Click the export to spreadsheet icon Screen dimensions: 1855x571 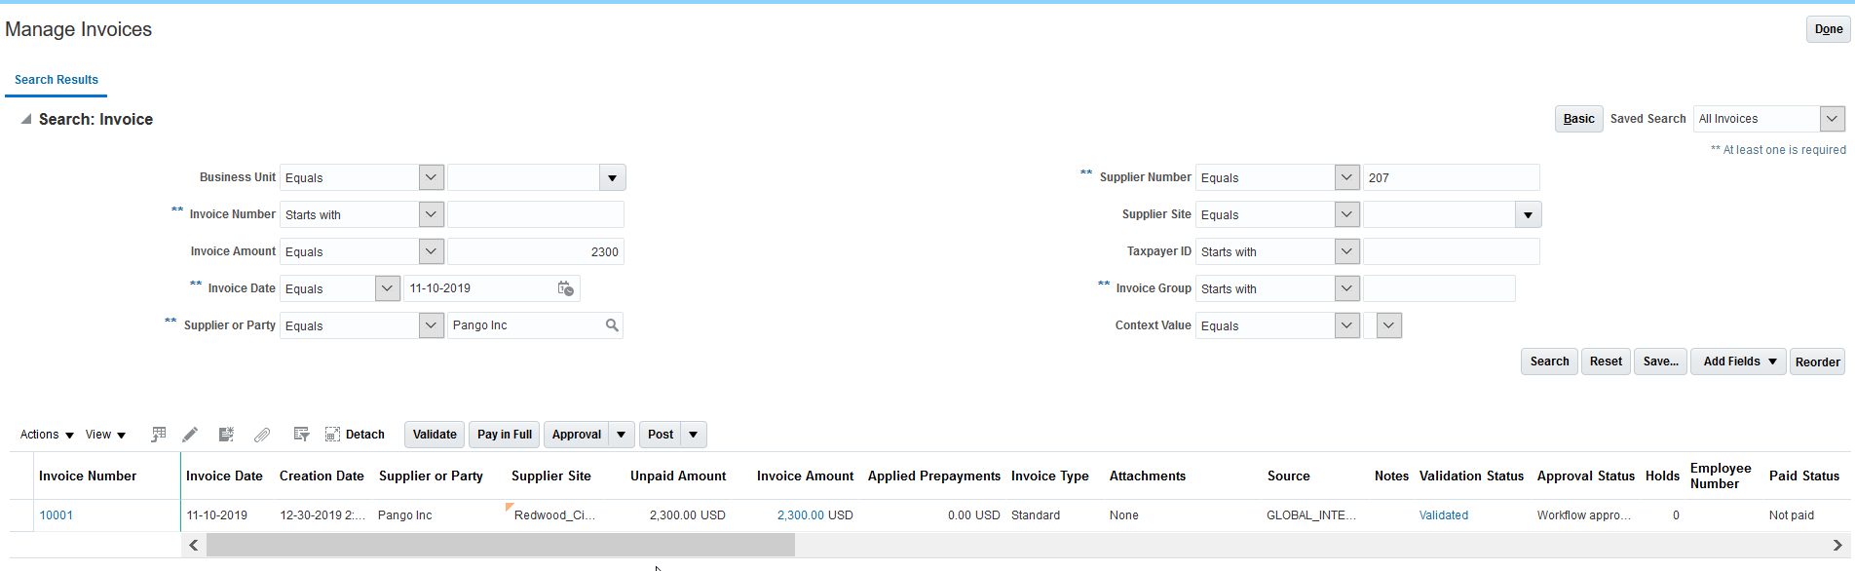point(159,435)
